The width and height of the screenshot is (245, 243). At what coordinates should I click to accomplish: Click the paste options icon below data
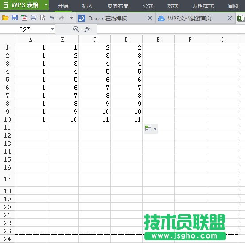pyautogui.click(x=148, y=128)
